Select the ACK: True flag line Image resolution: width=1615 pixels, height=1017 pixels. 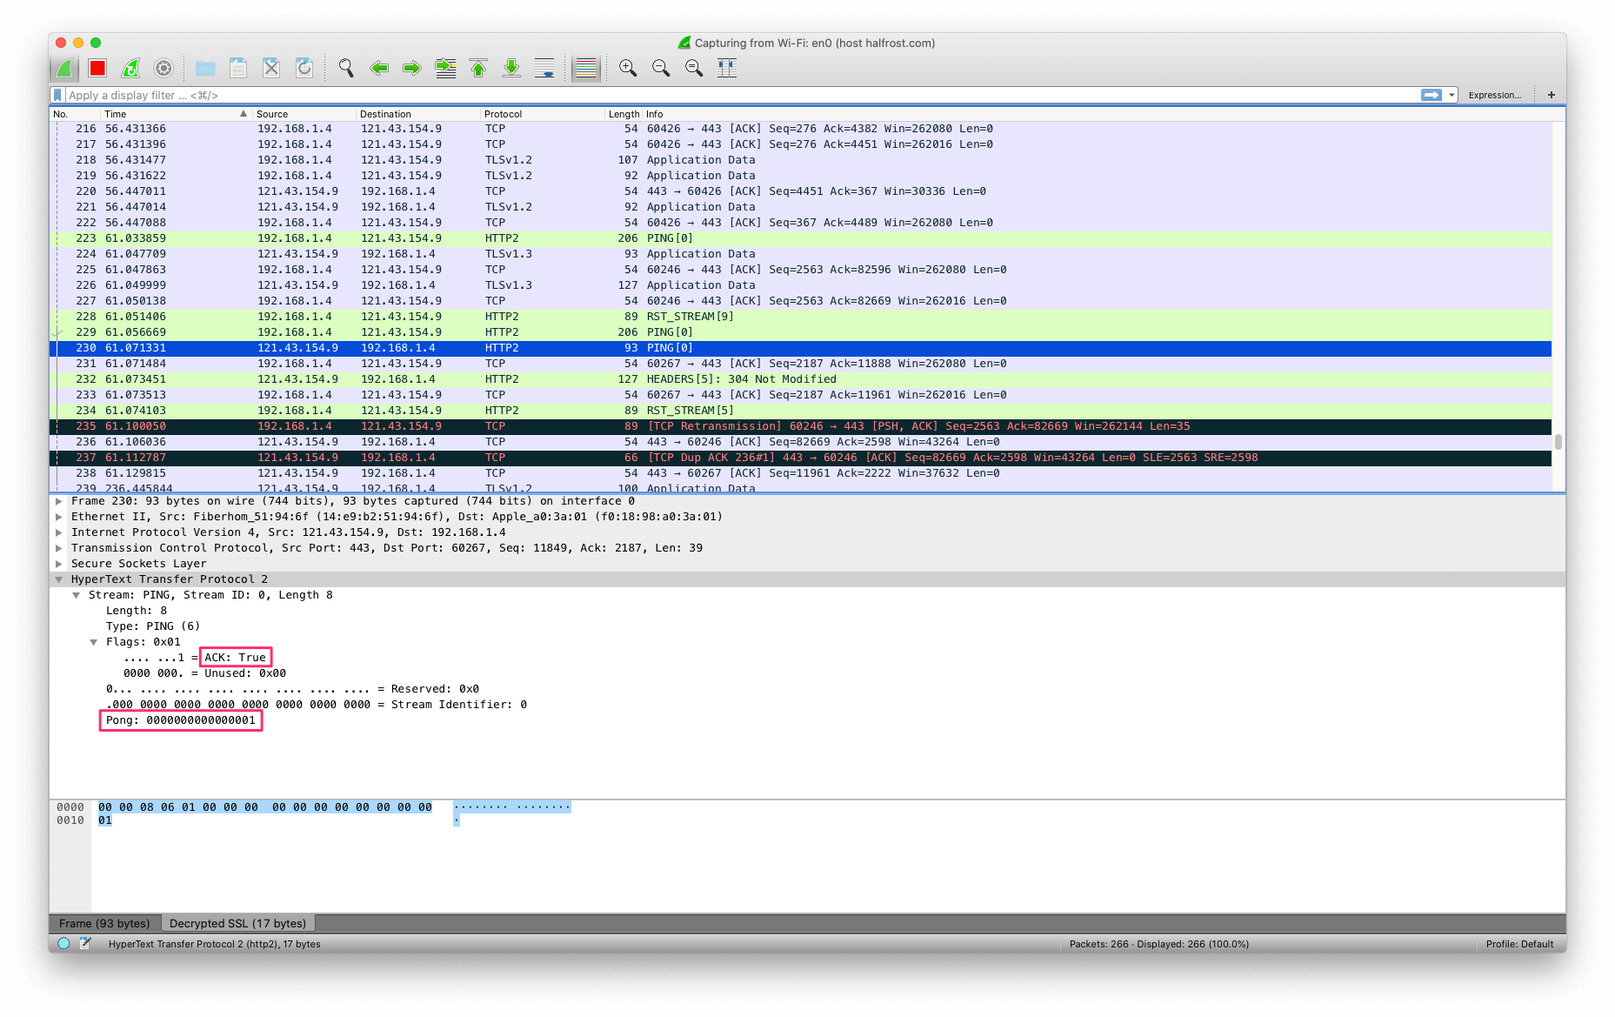click(x=235, y=658)
